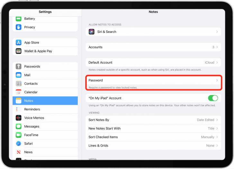Tap the Passwords key icon

[19, 67]
